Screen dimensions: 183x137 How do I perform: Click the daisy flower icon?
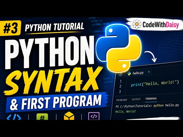137,24
